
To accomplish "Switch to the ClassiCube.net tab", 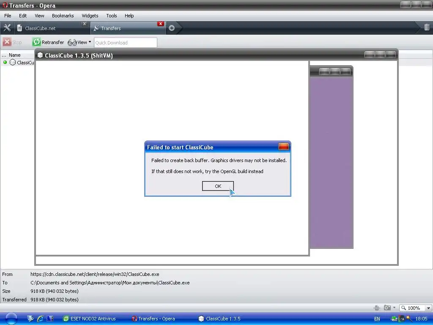I will [51, 28].
